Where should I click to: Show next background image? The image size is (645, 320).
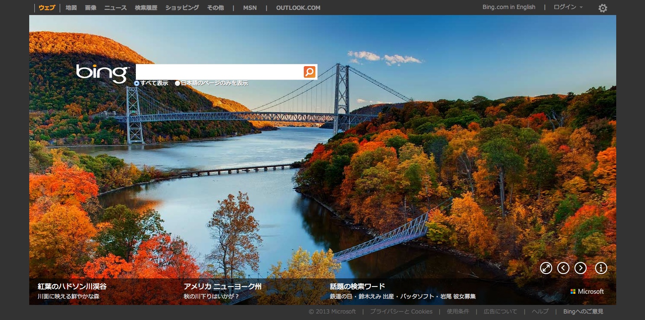[x=580, y=268]
